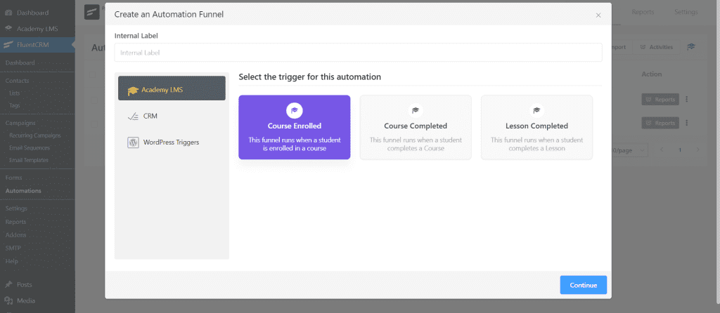The height and width of the screenshot is (313, 720).
Task: Click the Academy LMS cap icon in the category list
Action: coord(133,91)
